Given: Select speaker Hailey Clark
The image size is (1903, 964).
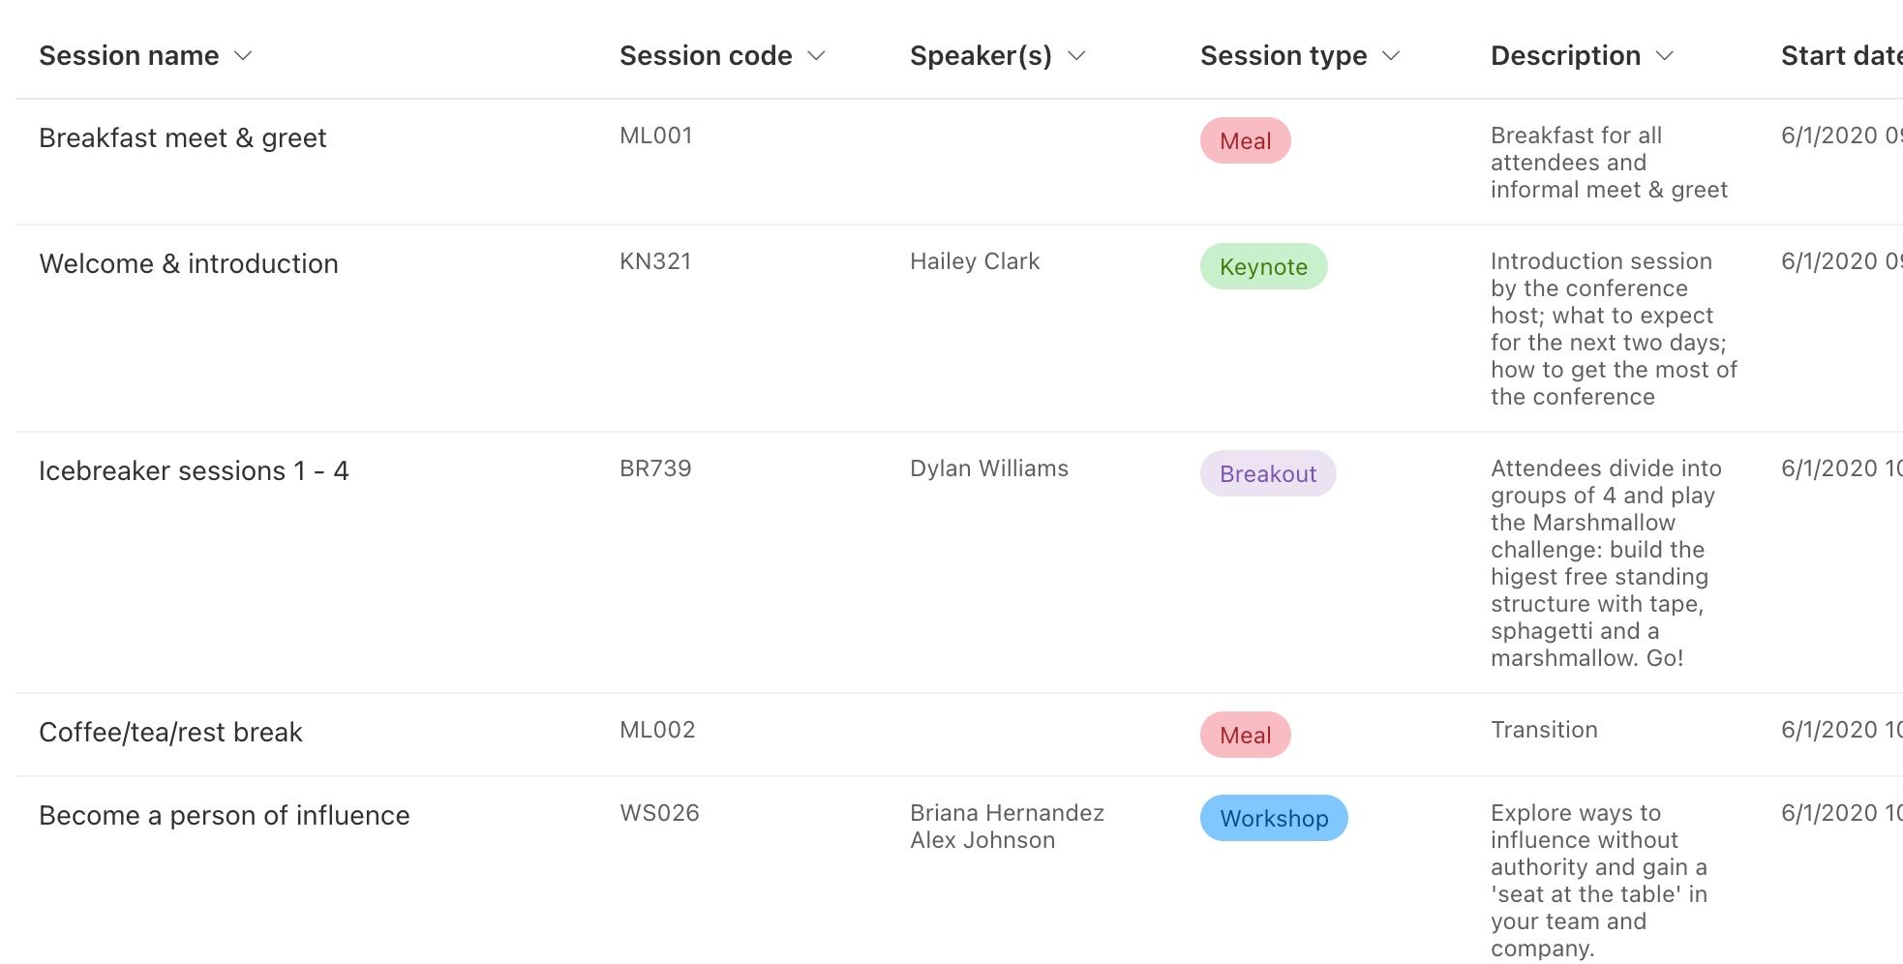Looking at the screenshot, I should coord(975,261).
